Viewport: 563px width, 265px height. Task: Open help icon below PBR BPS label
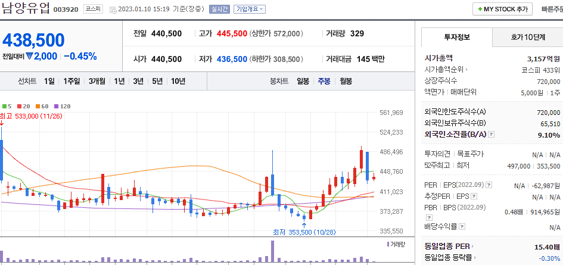tap(429, 217)
